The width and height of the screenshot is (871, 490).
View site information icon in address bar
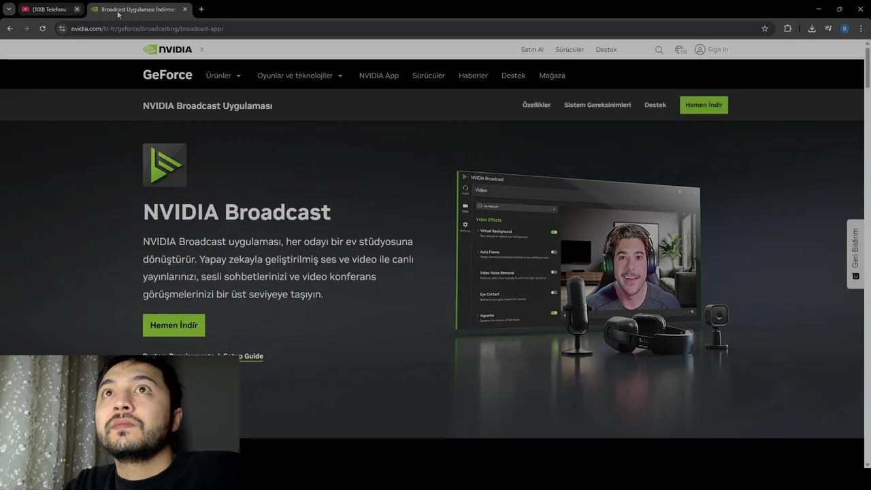tap(62, 29)
